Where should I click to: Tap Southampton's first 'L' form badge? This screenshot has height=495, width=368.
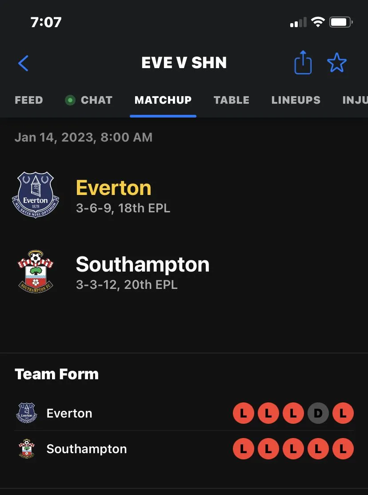coord(244,449)
